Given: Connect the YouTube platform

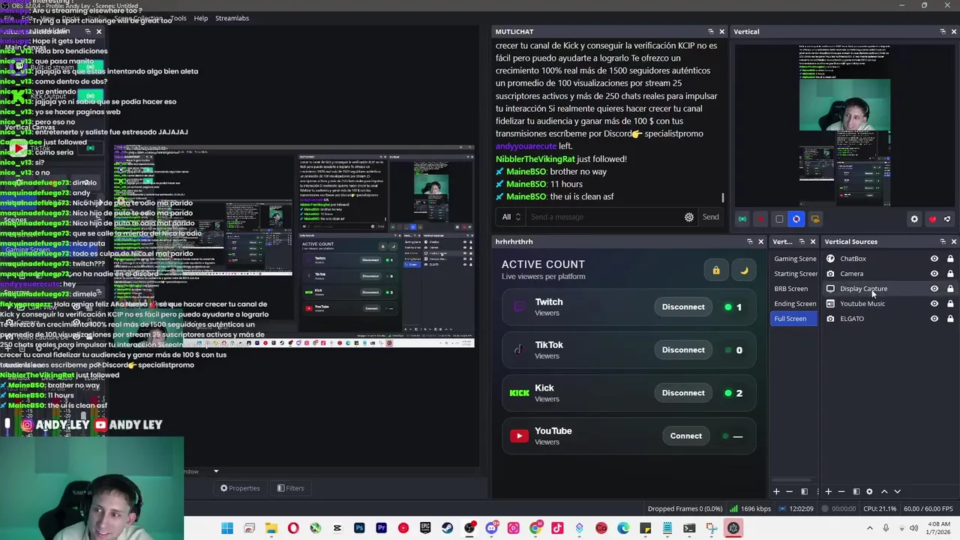Looking at the screenshot, I should pos(685,436).
